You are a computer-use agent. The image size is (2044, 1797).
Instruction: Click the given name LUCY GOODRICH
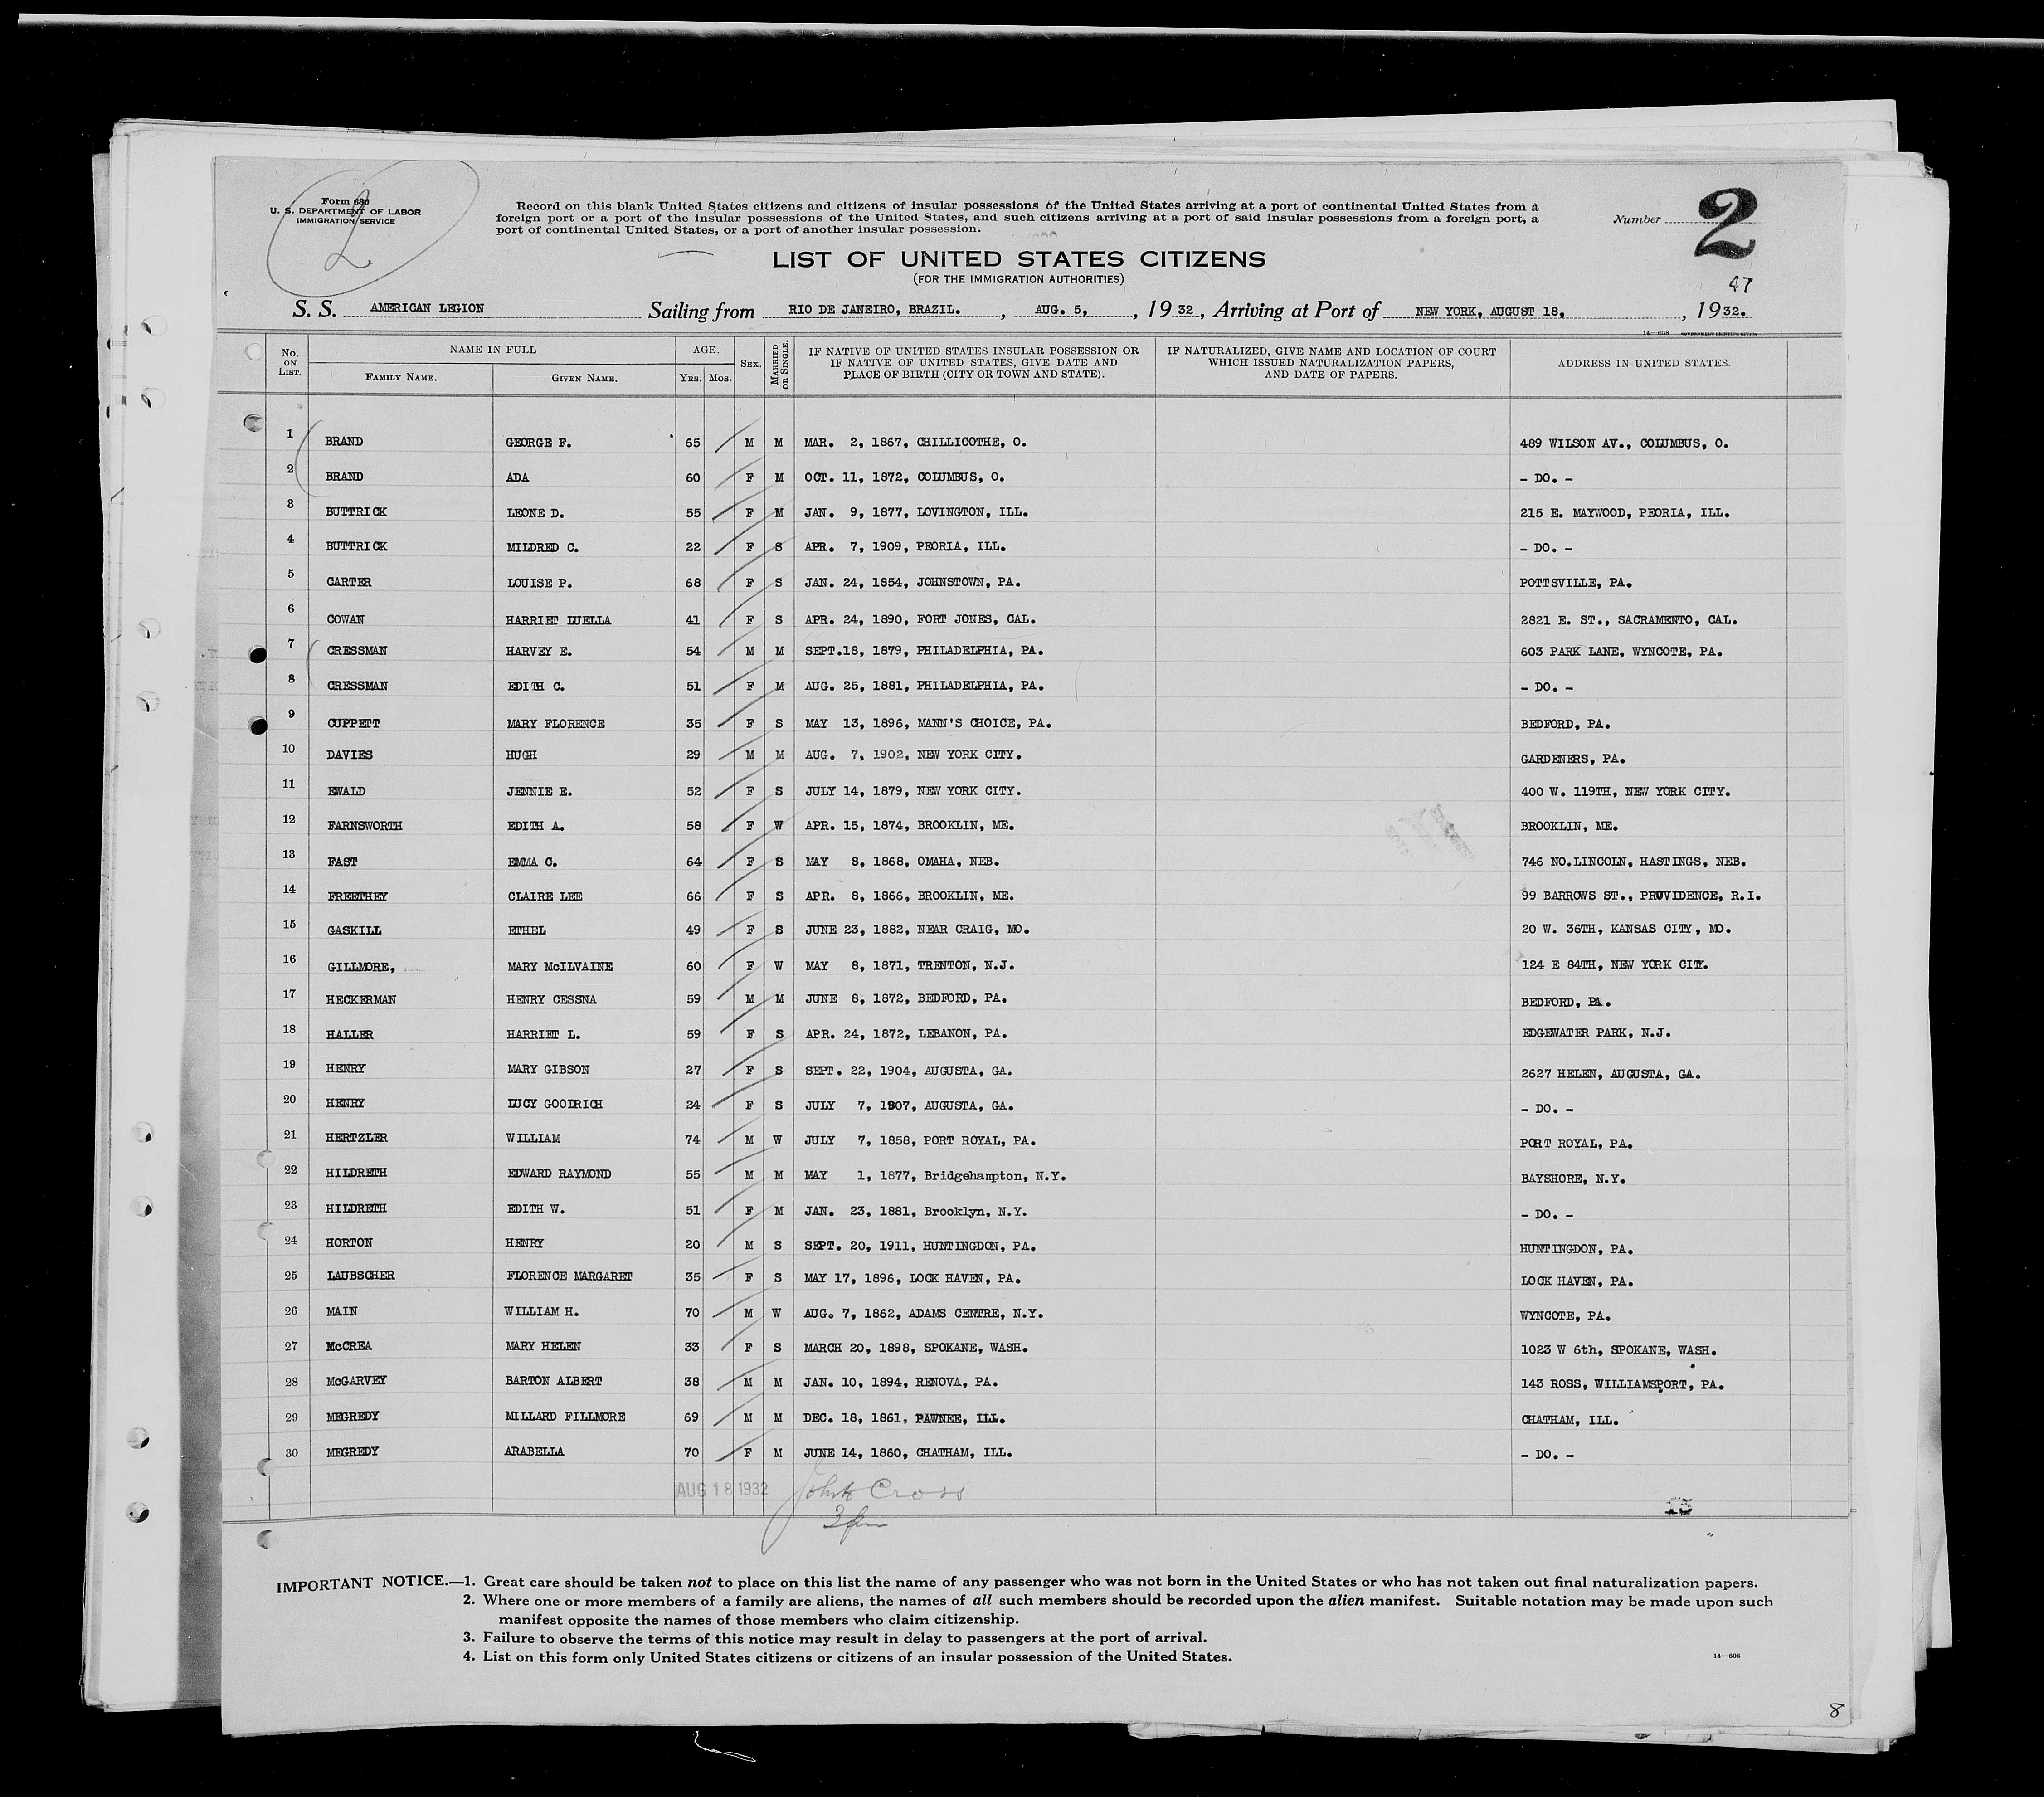tap(555, 1104)
